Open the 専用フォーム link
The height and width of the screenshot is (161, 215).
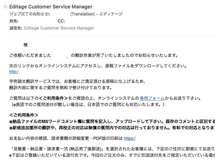pos(152,98)
